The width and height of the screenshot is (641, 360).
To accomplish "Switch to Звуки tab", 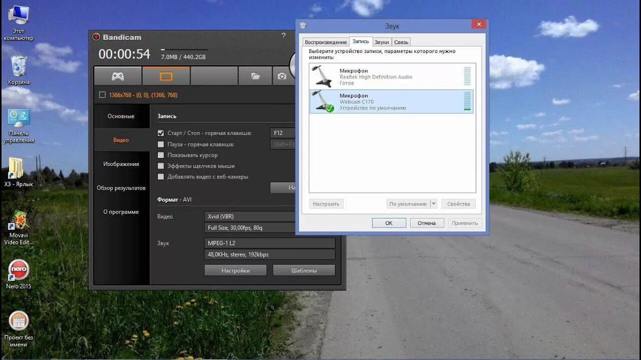I will 382,42.
